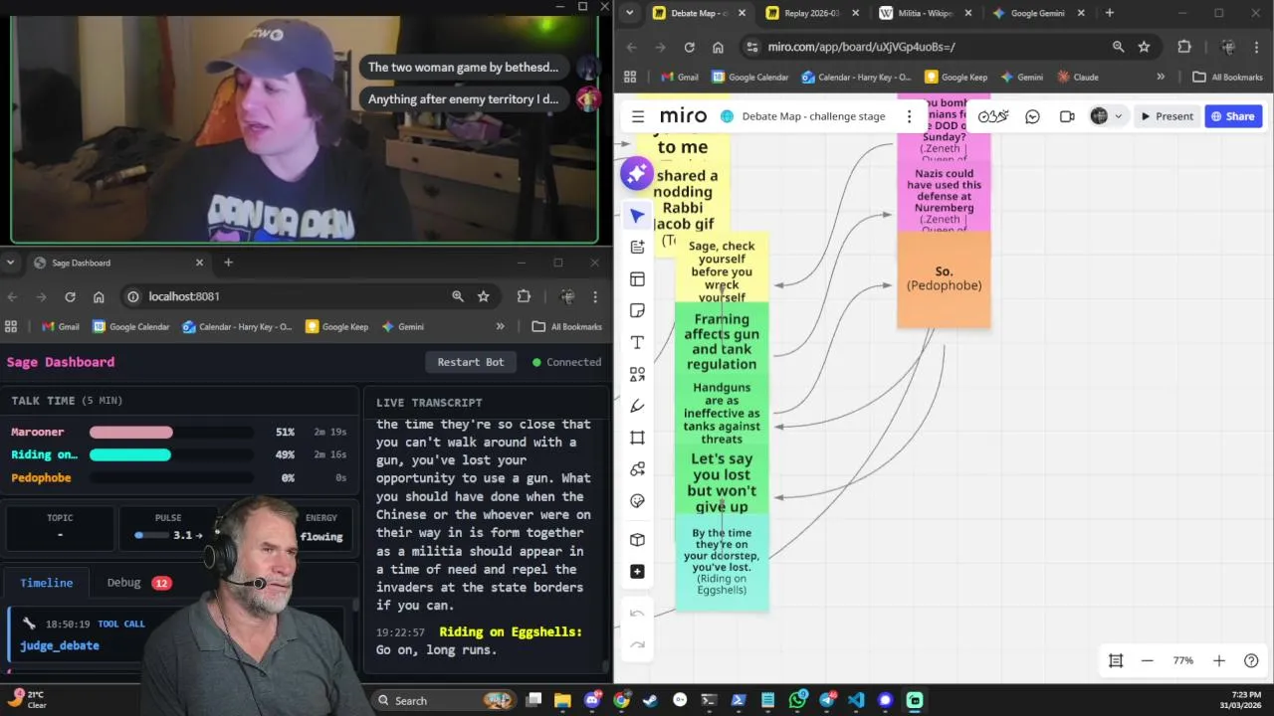Open Miro help question mark
The width and height of the screenshot is (1274, 716).
[x=1251, y=660]
